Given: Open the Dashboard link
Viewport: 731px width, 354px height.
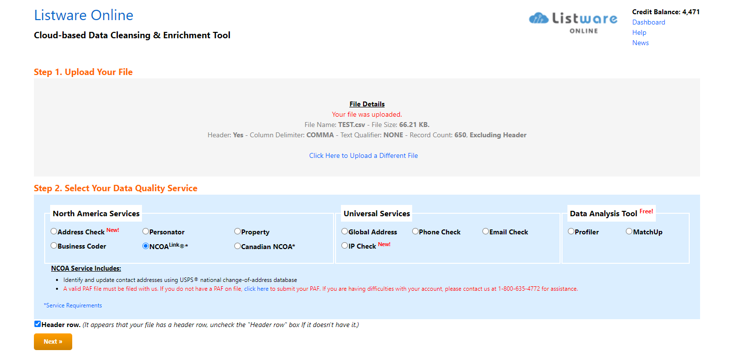Looking at the screenshot, I should pos(648,22).
